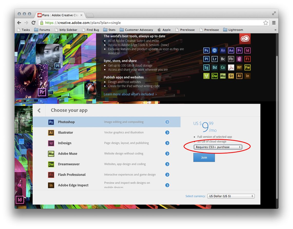Open the Forums bookmark folder
The image size is (293, 229).
click(42, 30)
